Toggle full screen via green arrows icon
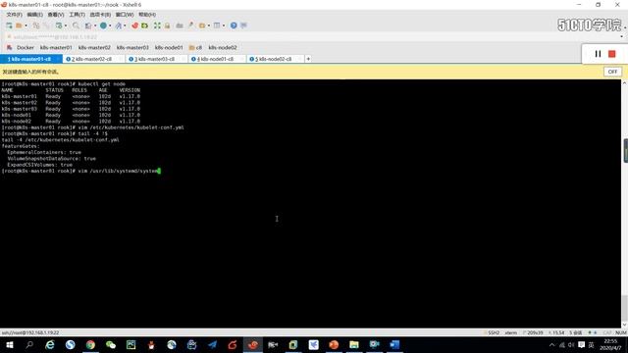The height and width of the screenshot is (353, 628). (157, 25)
